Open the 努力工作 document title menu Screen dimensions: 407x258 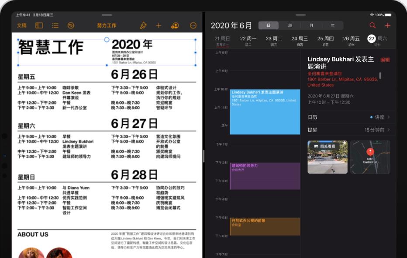pos(107,25)
